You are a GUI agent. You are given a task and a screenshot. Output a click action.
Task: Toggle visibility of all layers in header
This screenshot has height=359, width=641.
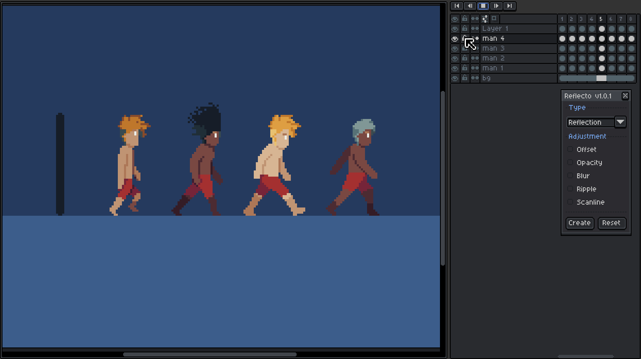click(x=455, y=19)
